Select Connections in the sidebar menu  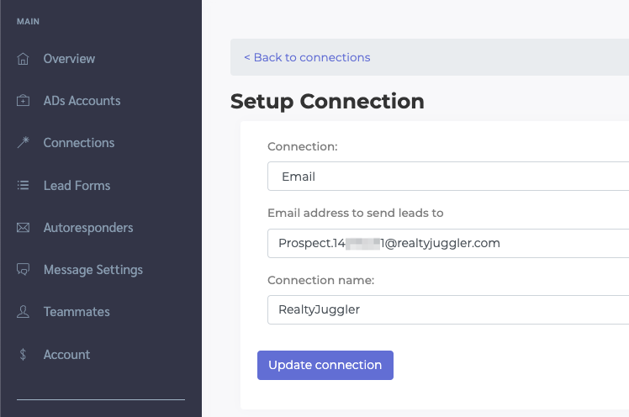click(x=78, y=143)
